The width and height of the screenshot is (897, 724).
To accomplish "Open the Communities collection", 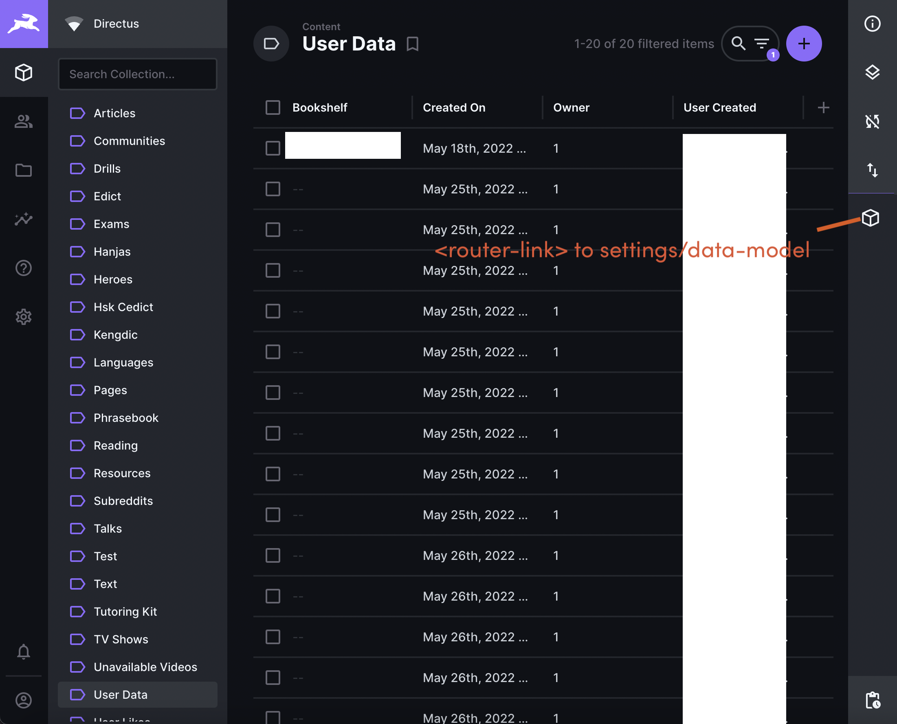I will (x=138, y=141).
